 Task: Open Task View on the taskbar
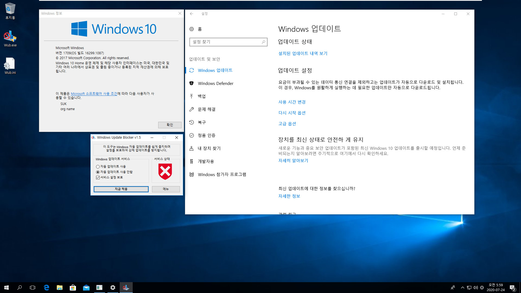pos(33,288)
